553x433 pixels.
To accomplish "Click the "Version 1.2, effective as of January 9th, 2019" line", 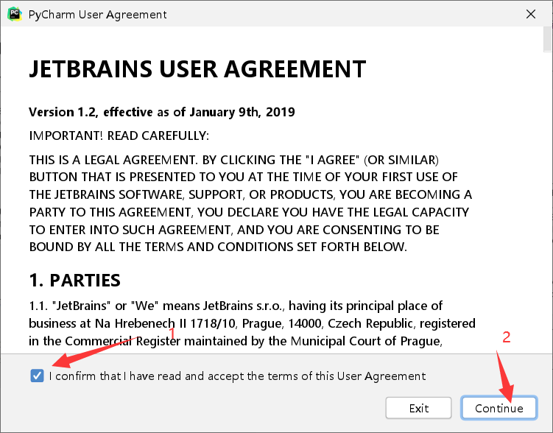I will tap(162, 112).
